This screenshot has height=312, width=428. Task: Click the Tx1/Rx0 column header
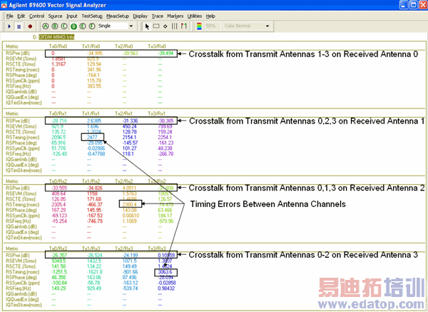click(x=91, y=46)
